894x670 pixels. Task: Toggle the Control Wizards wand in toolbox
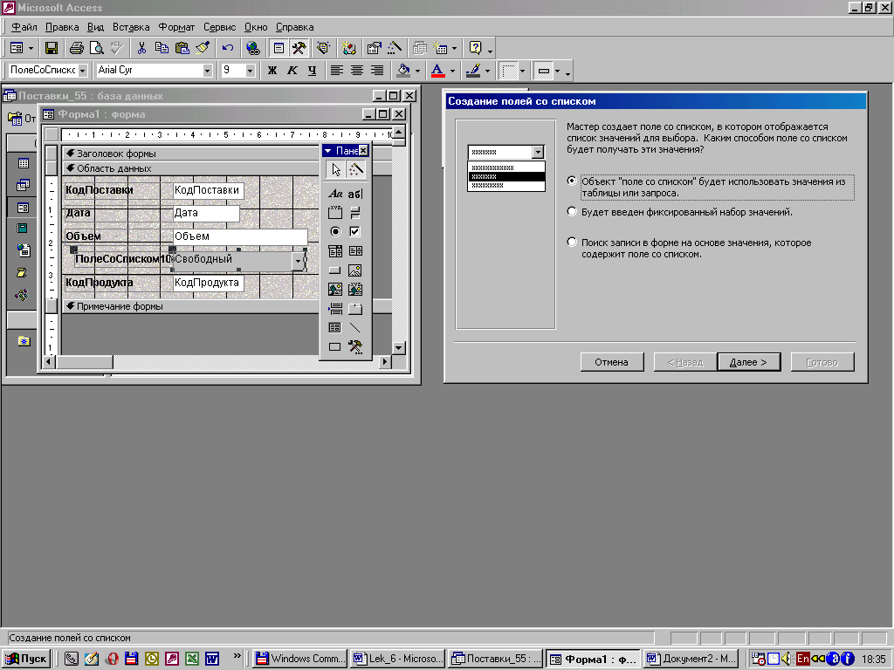tap(355, 169)
